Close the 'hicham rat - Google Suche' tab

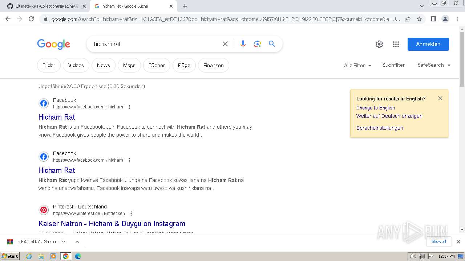171,6
